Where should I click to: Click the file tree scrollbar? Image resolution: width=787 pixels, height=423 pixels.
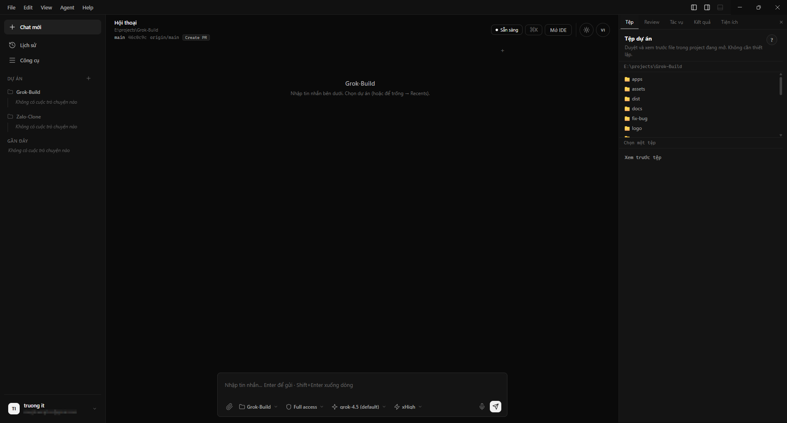pyautogui.click(x=781, y=86)
